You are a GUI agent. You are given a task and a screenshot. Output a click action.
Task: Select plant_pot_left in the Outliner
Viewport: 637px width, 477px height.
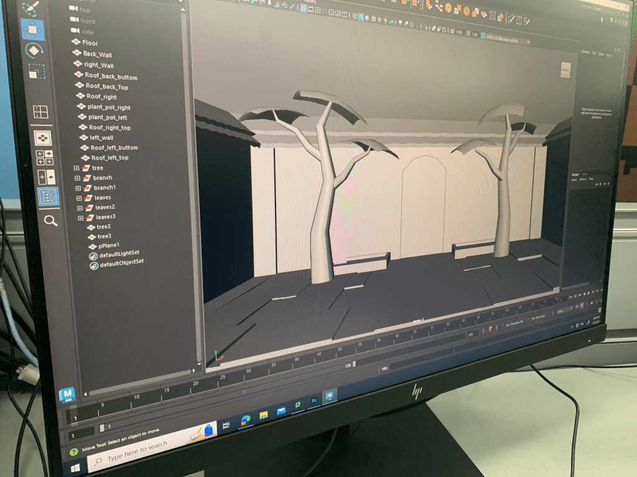[107, 117]
